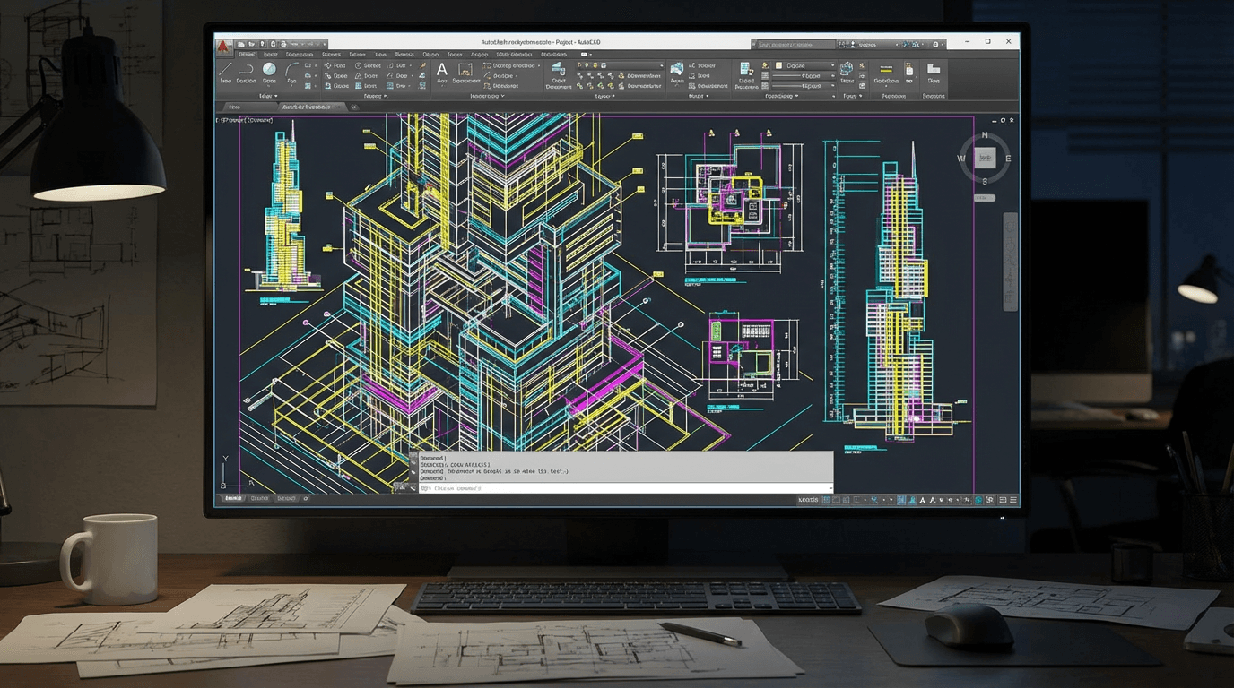Click the color swatch in the Properties color dropdown

778,65
